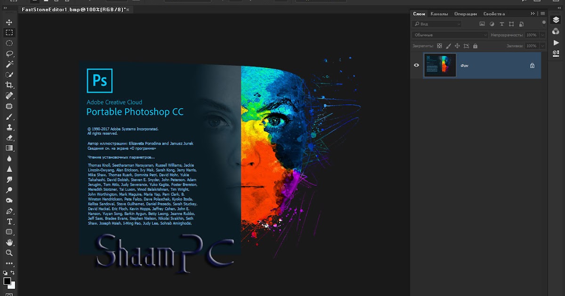Hide the Фон layer with eye icon
This screenshot has height=296, width=565.
[x=416, y=65]
